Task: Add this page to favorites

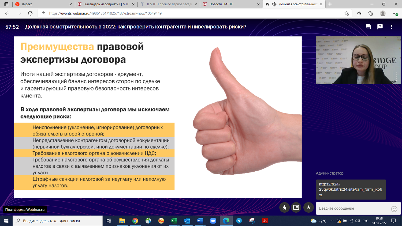Action: point(347,13)
